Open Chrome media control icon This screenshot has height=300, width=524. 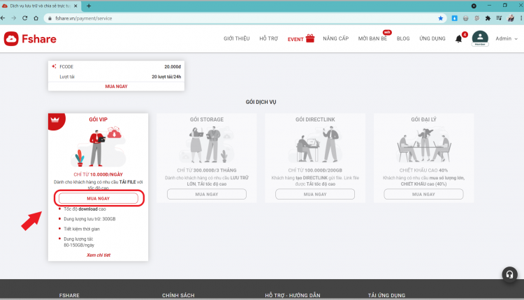(x=499, y=18)
